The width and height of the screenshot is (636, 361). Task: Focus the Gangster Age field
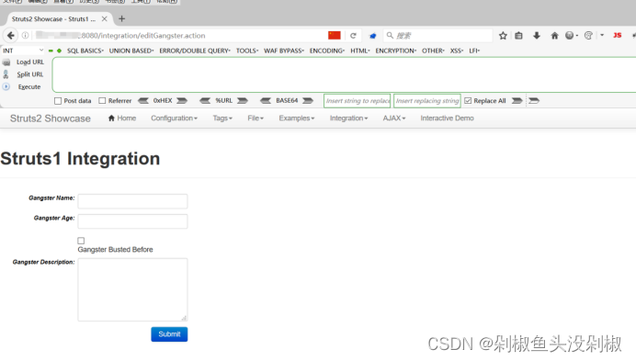pyautogui.click(x=132, y=221)
